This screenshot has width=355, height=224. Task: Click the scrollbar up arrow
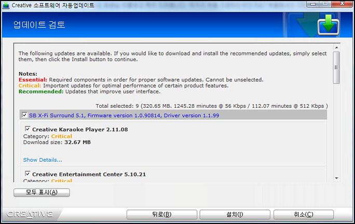click(336, 48)
